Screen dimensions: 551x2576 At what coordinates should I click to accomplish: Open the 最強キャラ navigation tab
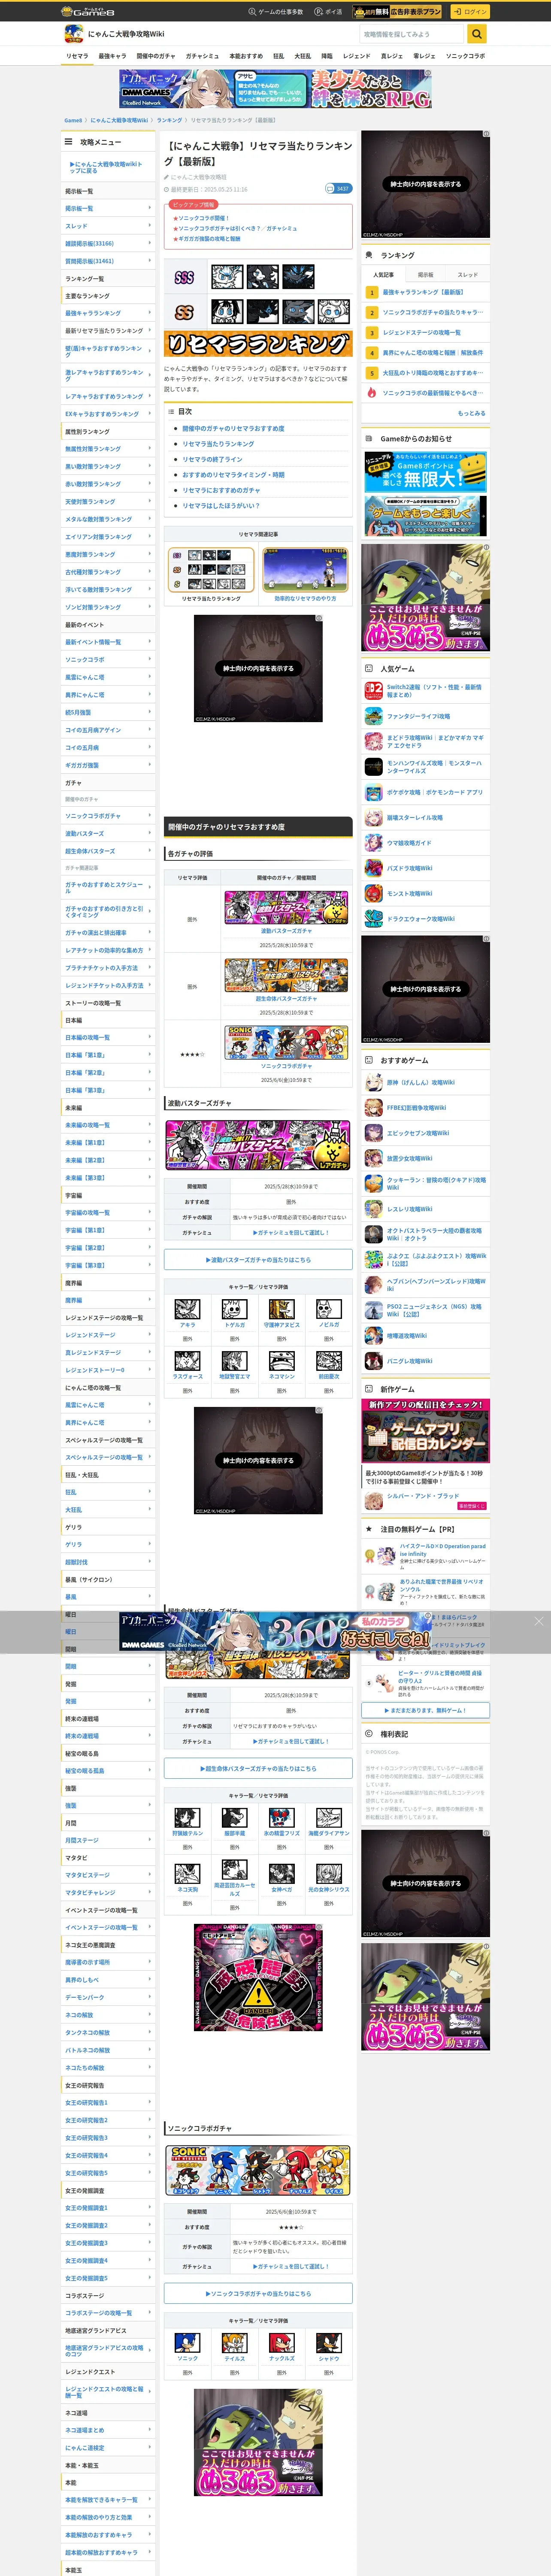click(x=112, y=56)
